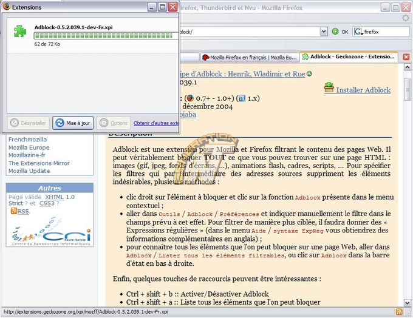Click the XHTML validation link
Viewport: 413px width, 318px height.
54,197
